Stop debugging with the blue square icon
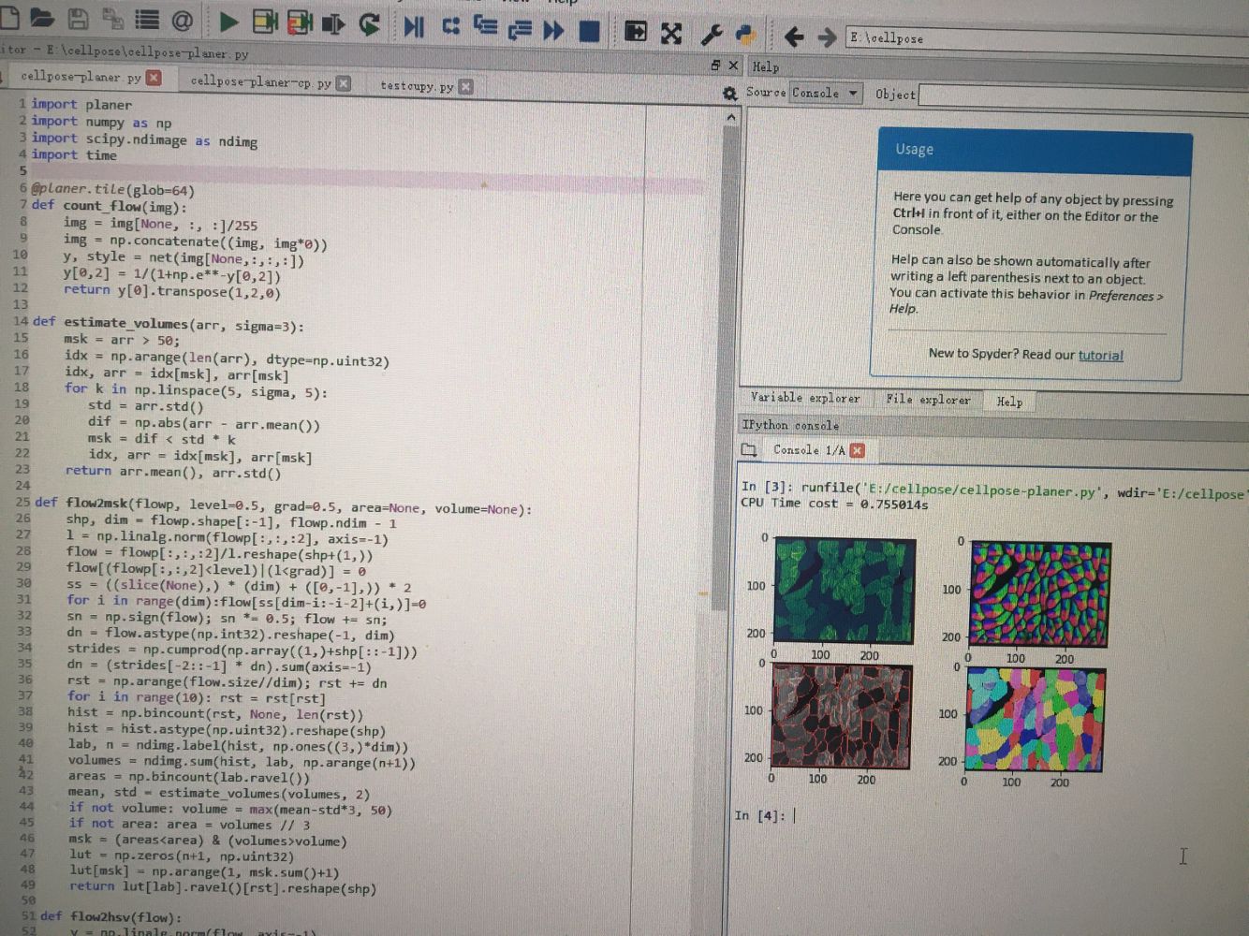Image resolution: width=1249 pixels, height=936 pixels. (x=591, y=31)
